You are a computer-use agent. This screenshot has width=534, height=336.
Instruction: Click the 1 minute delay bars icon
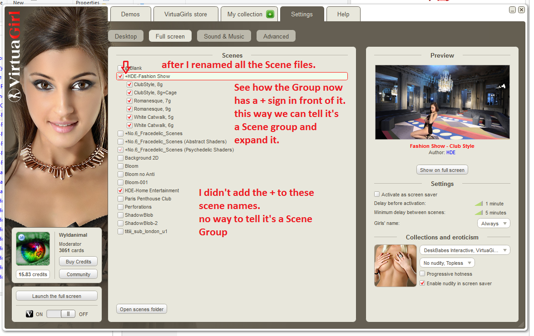click(x=479, y=204)
